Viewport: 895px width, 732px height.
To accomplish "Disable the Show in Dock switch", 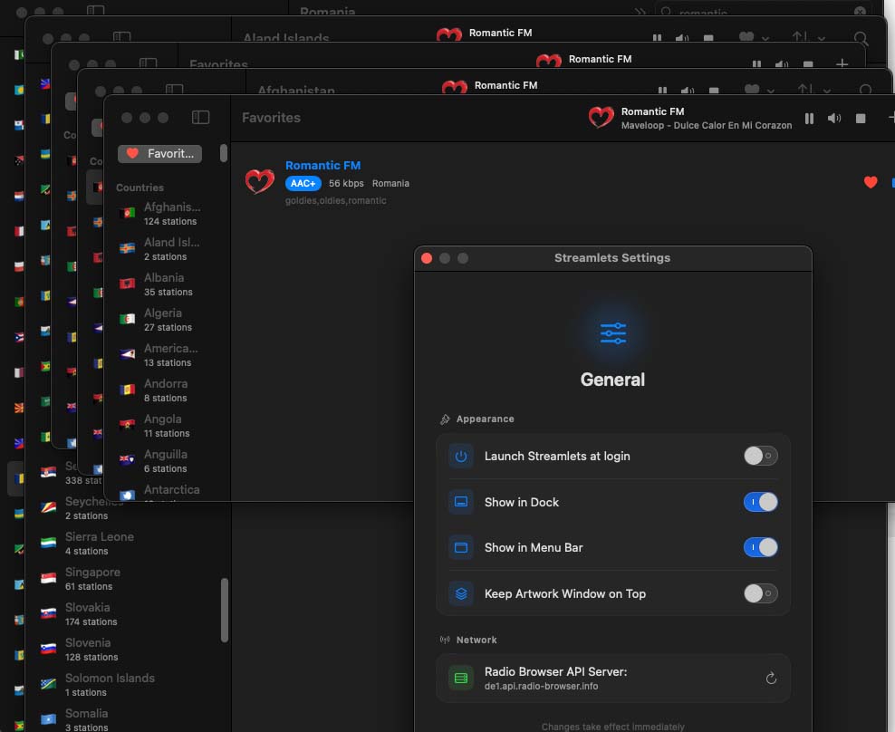I will 760,502.
